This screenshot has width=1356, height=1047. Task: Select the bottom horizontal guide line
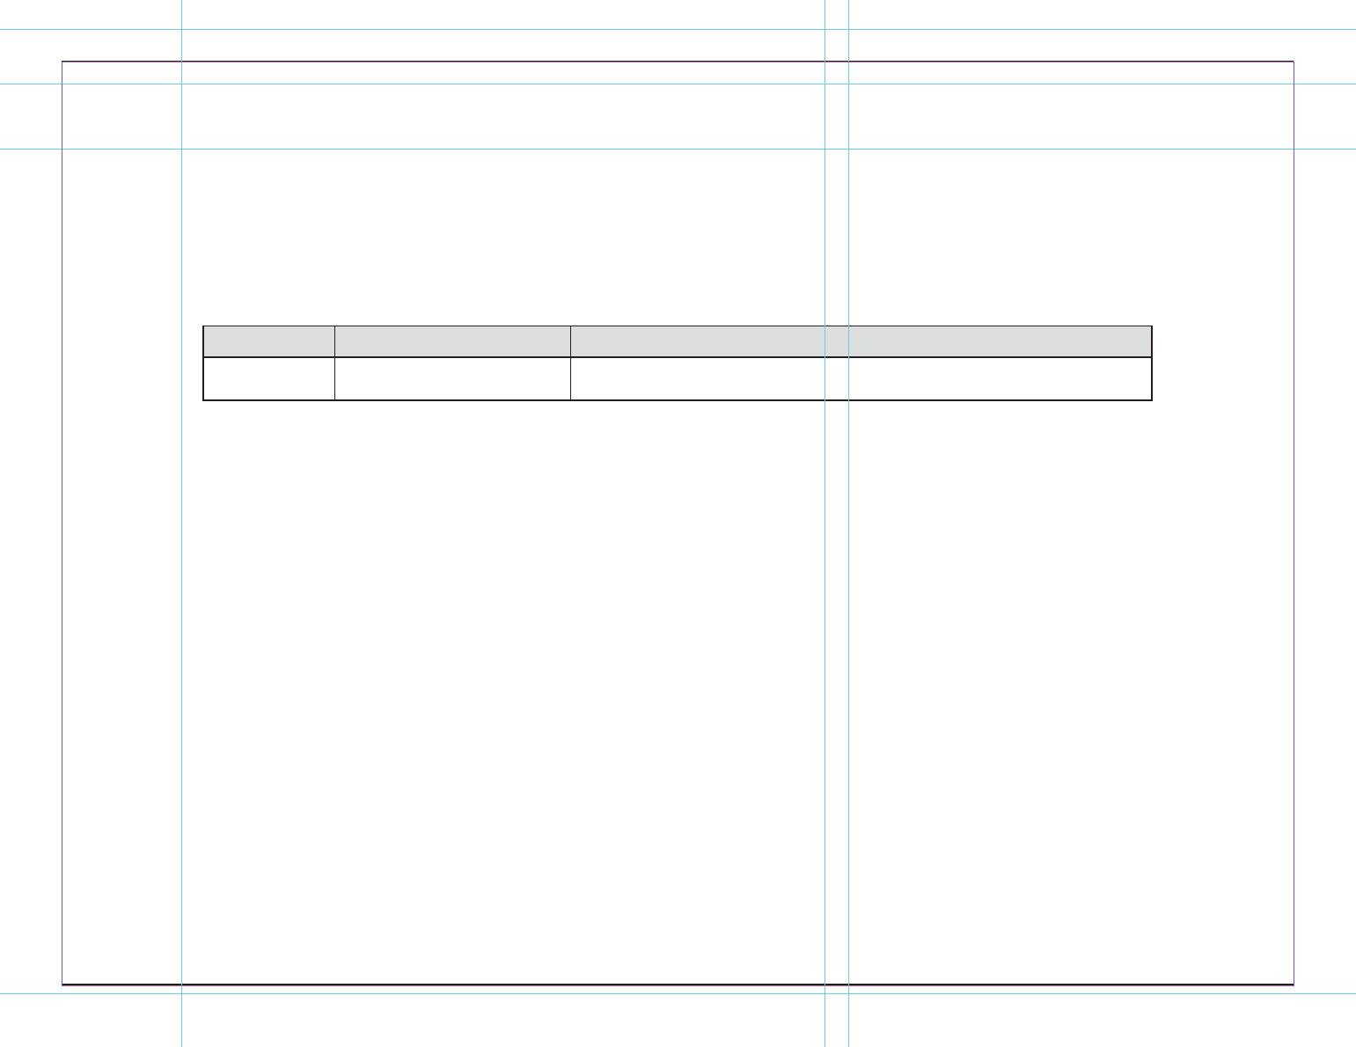(678, 993)
